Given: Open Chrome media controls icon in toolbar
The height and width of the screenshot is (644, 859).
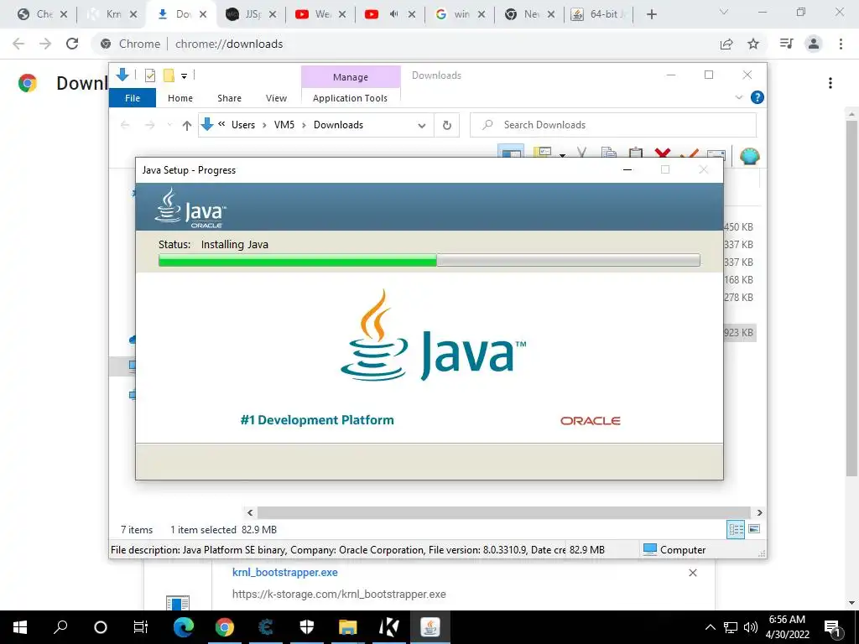Looking at the screenshot, I should click(786, 44).
